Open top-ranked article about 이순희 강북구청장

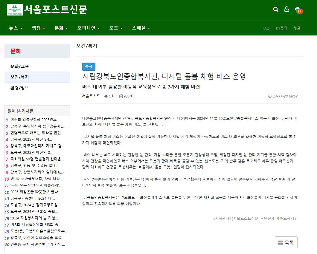36,120
